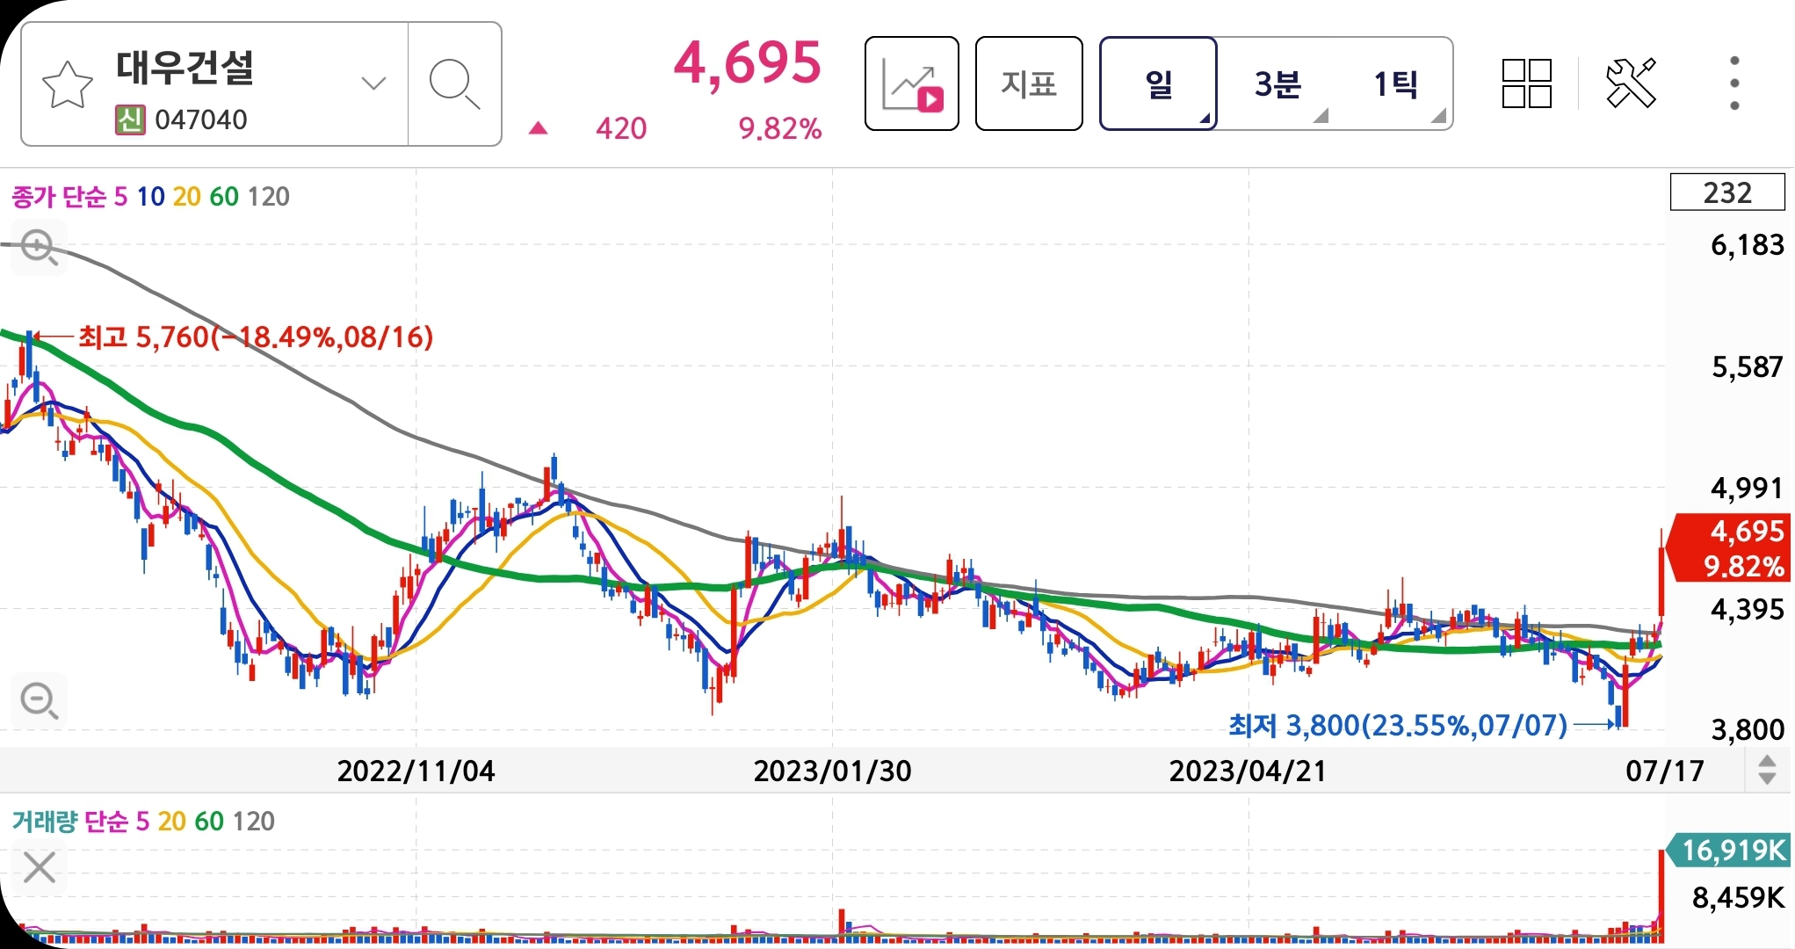Viewport: 1795px width, 949px height.
Task: Click the chart scale up/down stepper
Action: pyautogui.click(x=1767, y=771)
